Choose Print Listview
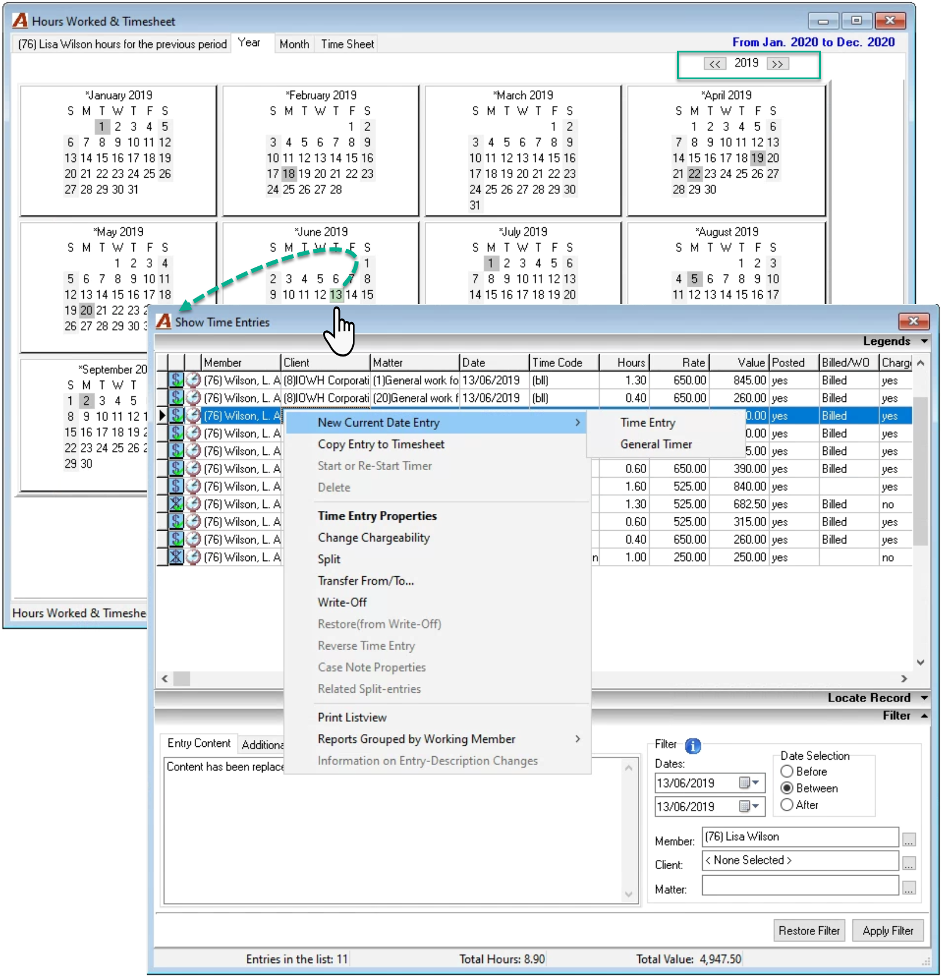The image size is (942, 977). [352, 717]
